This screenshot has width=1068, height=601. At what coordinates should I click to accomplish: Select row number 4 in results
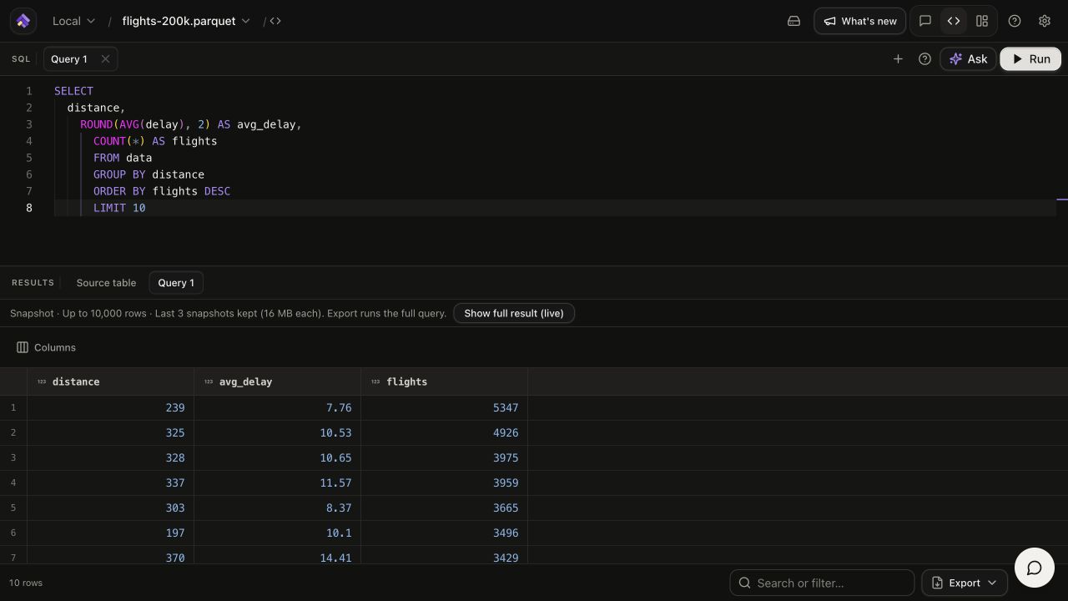[x=13, y=482]
